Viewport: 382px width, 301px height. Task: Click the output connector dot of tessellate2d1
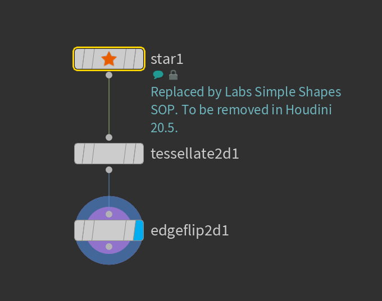click(x=109, y=169)
